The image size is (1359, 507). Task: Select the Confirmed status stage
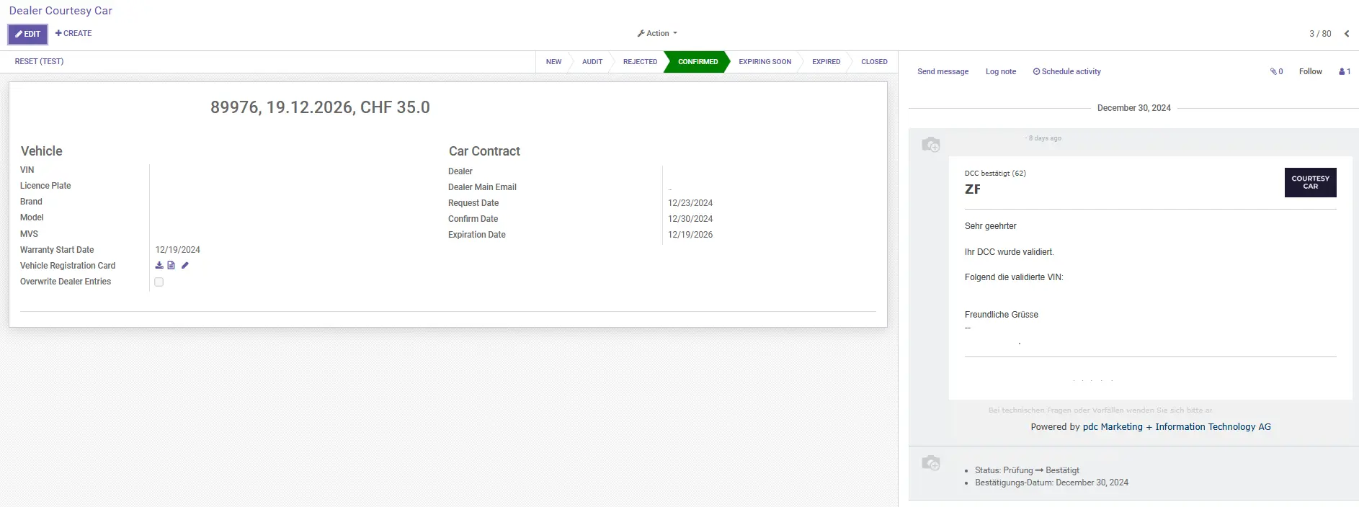coord(698,62)
